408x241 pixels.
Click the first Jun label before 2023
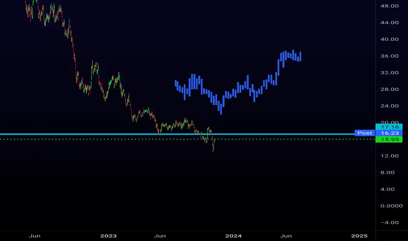[x=35, y=236]
